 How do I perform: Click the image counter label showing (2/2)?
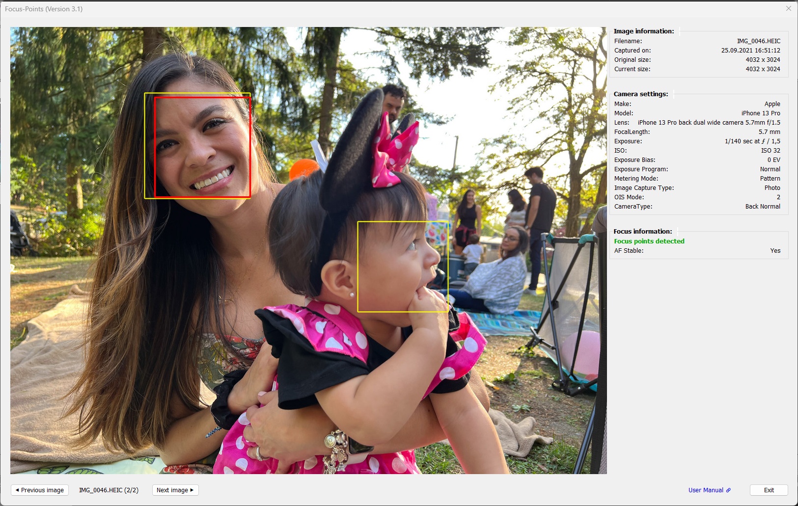pos(109,490)
